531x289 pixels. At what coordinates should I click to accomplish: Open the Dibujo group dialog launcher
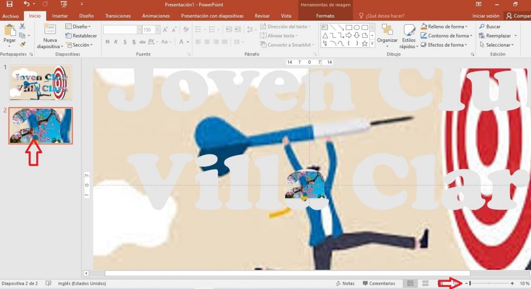pyautogui.click(x=472, y=54)
